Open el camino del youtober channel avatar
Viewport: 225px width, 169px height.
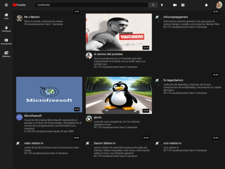tap(89, 55)
